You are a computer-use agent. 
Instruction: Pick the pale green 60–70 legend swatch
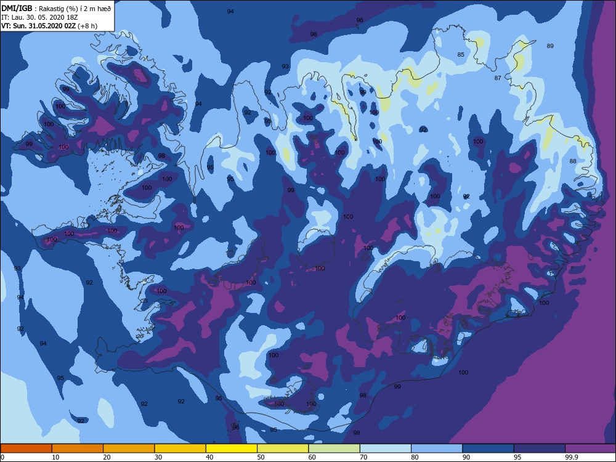point(334,448)
